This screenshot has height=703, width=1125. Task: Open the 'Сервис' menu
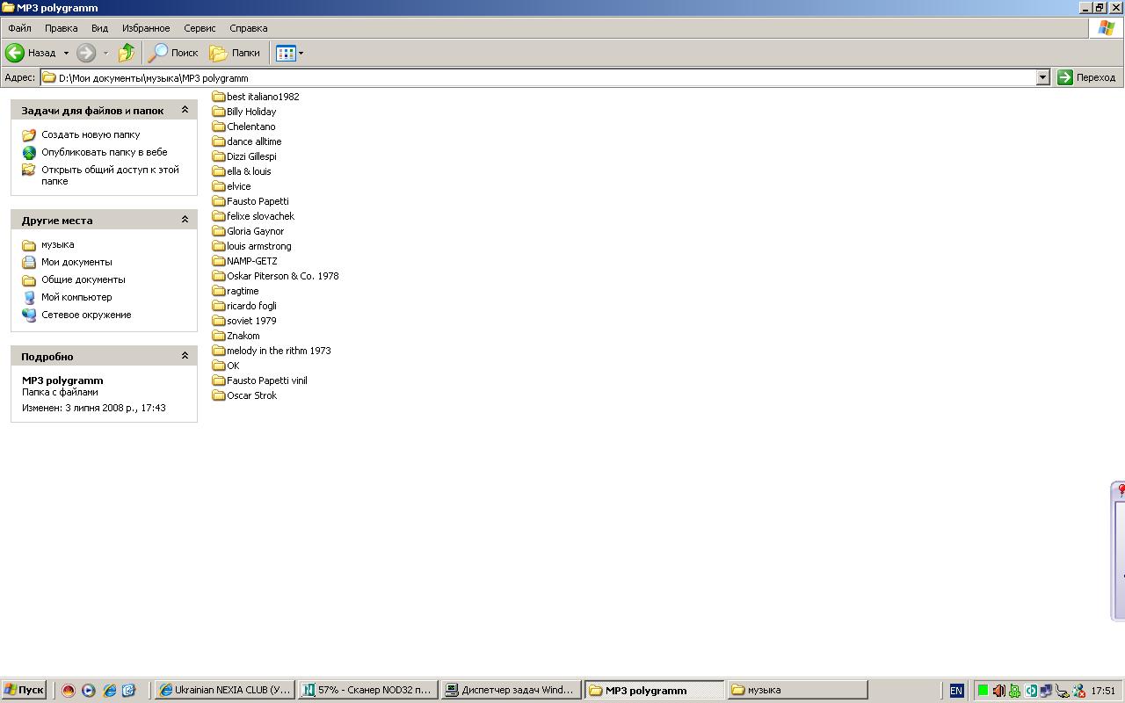[200, 28]
